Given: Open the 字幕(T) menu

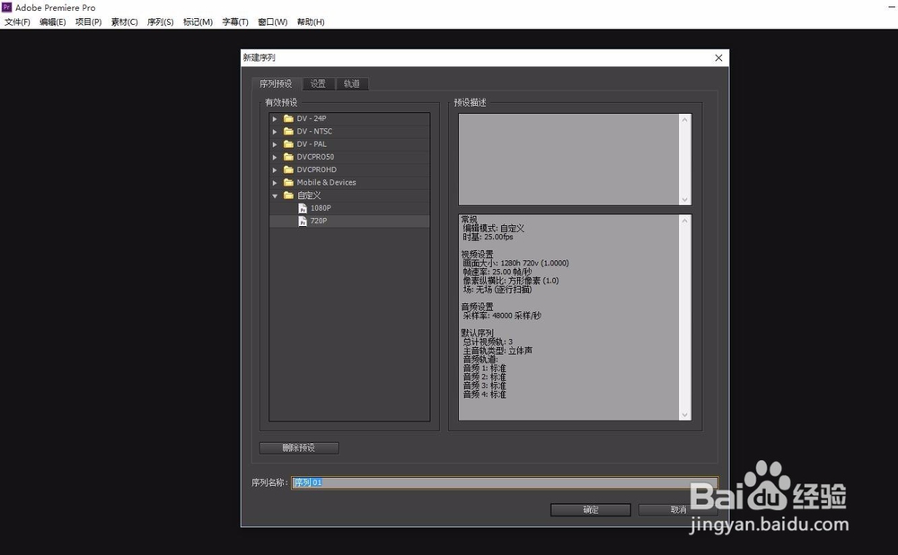Looking at the screenshot, I should click(x=234, y=22).
